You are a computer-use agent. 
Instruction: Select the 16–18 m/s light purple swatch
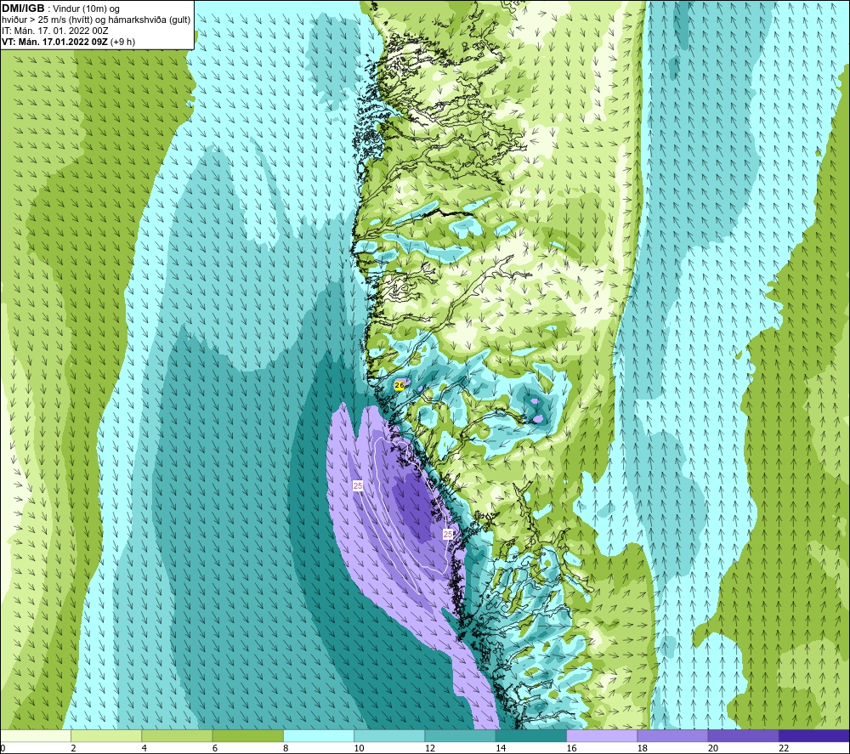602,736
